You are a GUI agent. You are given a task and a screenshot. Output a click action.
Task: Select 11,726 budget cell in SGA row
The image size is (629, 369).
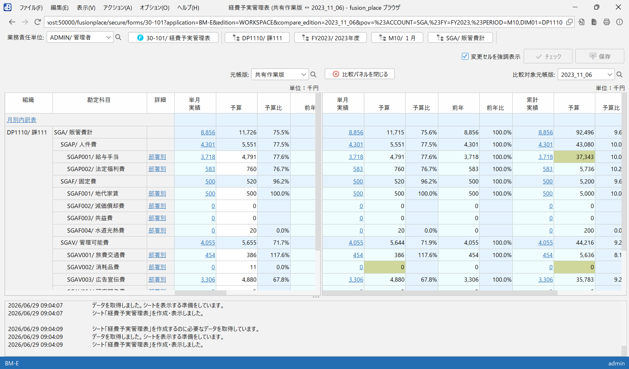click(236, 132)
